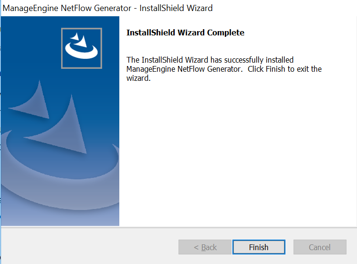Click the window title bar text
Image resolution: width=357 pixels, height=264 pixels.
click(x=108, y=8)
